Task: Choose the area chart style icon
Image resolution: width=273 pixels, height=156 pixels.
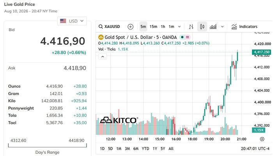Action: click(x=213, y=26)
